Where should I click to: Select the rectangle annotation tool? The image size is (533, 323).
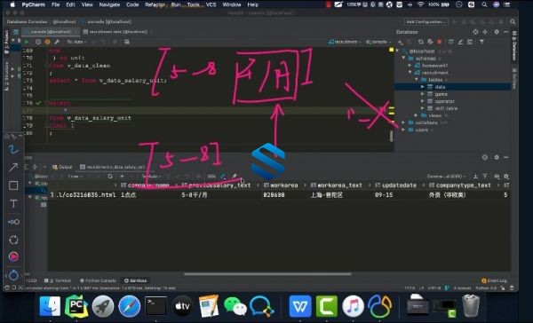13,185
